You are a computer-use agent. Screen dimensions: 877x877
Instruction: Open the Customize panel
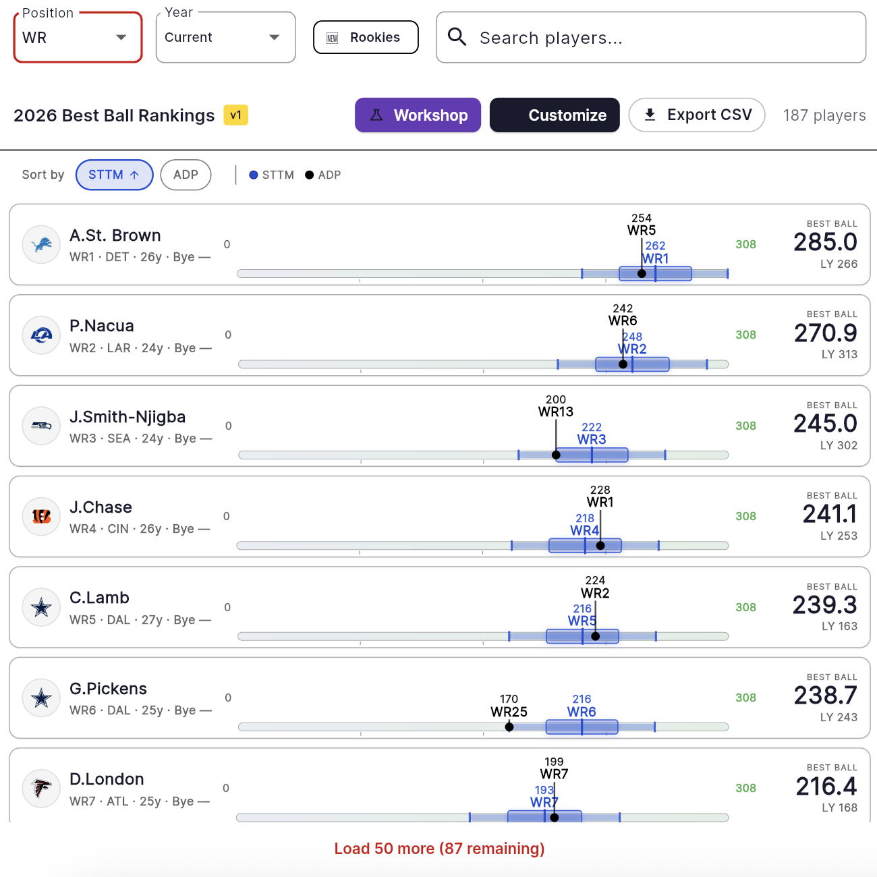555,115
